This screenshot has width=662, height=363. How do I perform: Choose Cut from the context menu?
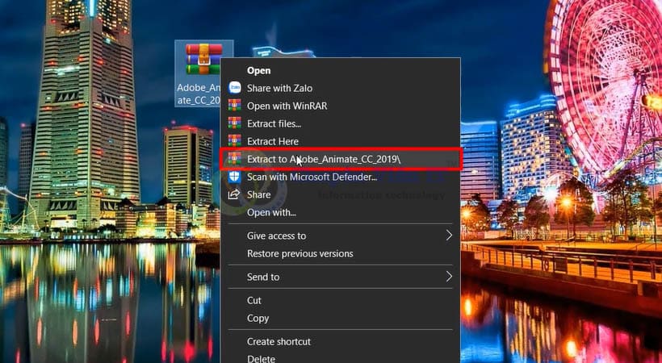pyautogui.click(x=254, y=300)
